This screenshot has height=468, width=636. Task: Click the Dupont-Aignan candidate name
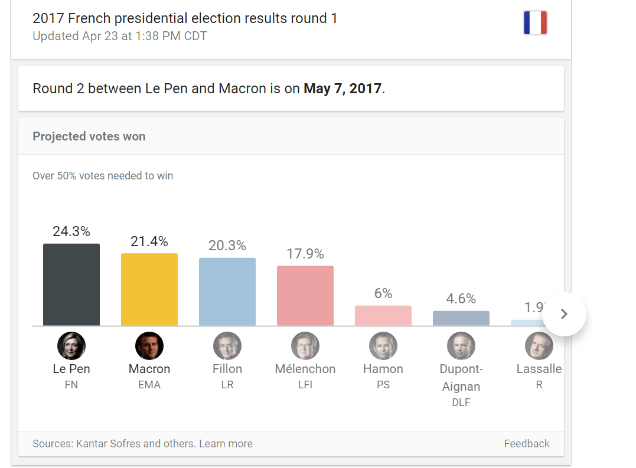coord(461,378)
